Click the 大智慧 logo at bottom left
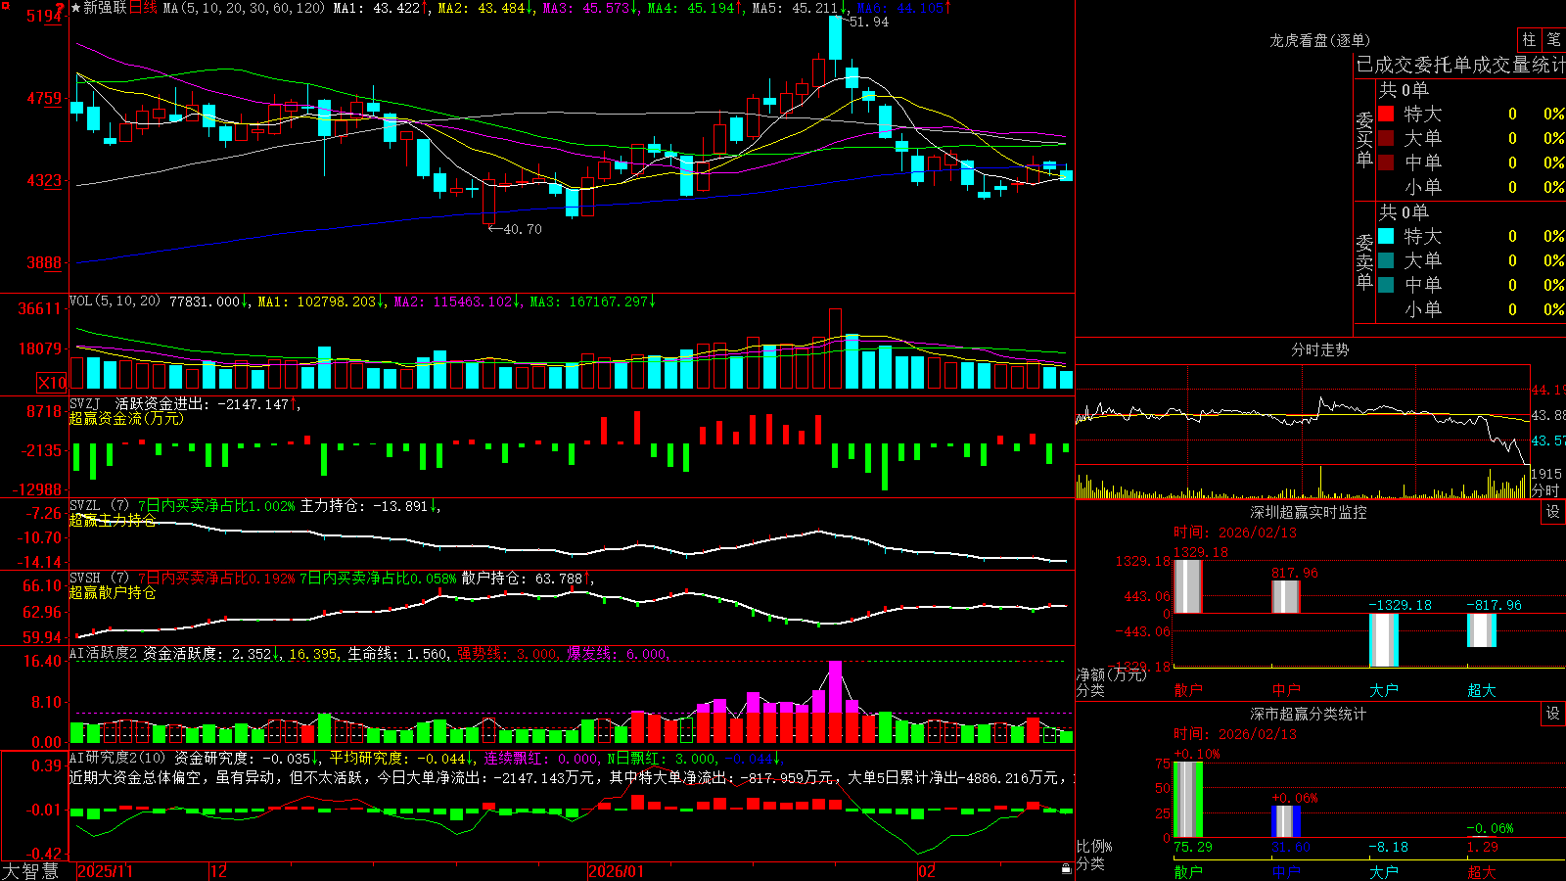Viewport: 1566px width, 881px height. click(x=31, y=870)
